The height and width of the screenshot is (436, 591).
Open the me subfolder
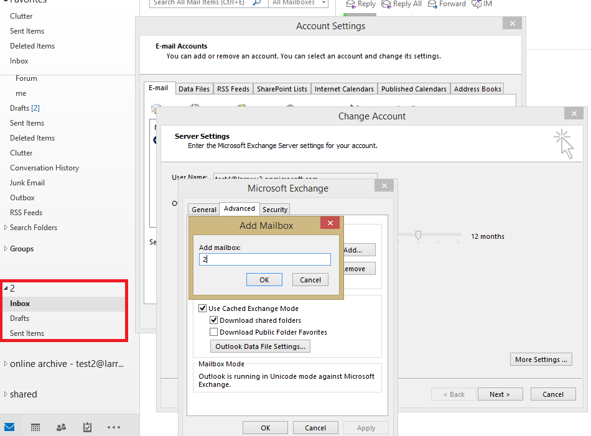tap(21, 93)
